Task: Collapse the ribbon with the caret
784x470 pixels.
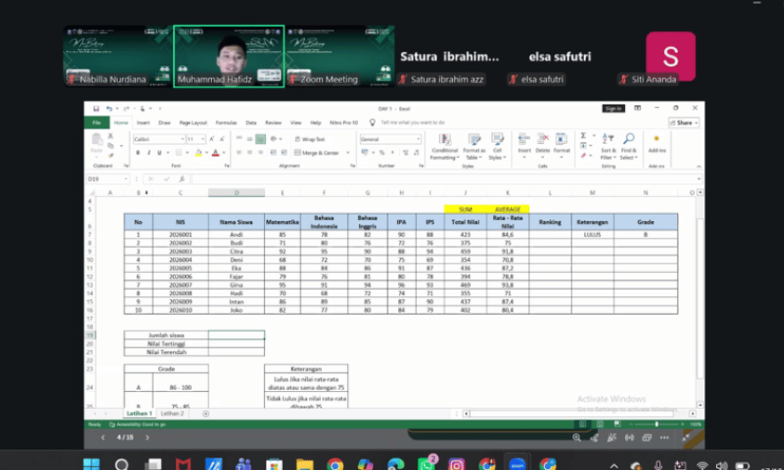Action: (x=698, y=166)
